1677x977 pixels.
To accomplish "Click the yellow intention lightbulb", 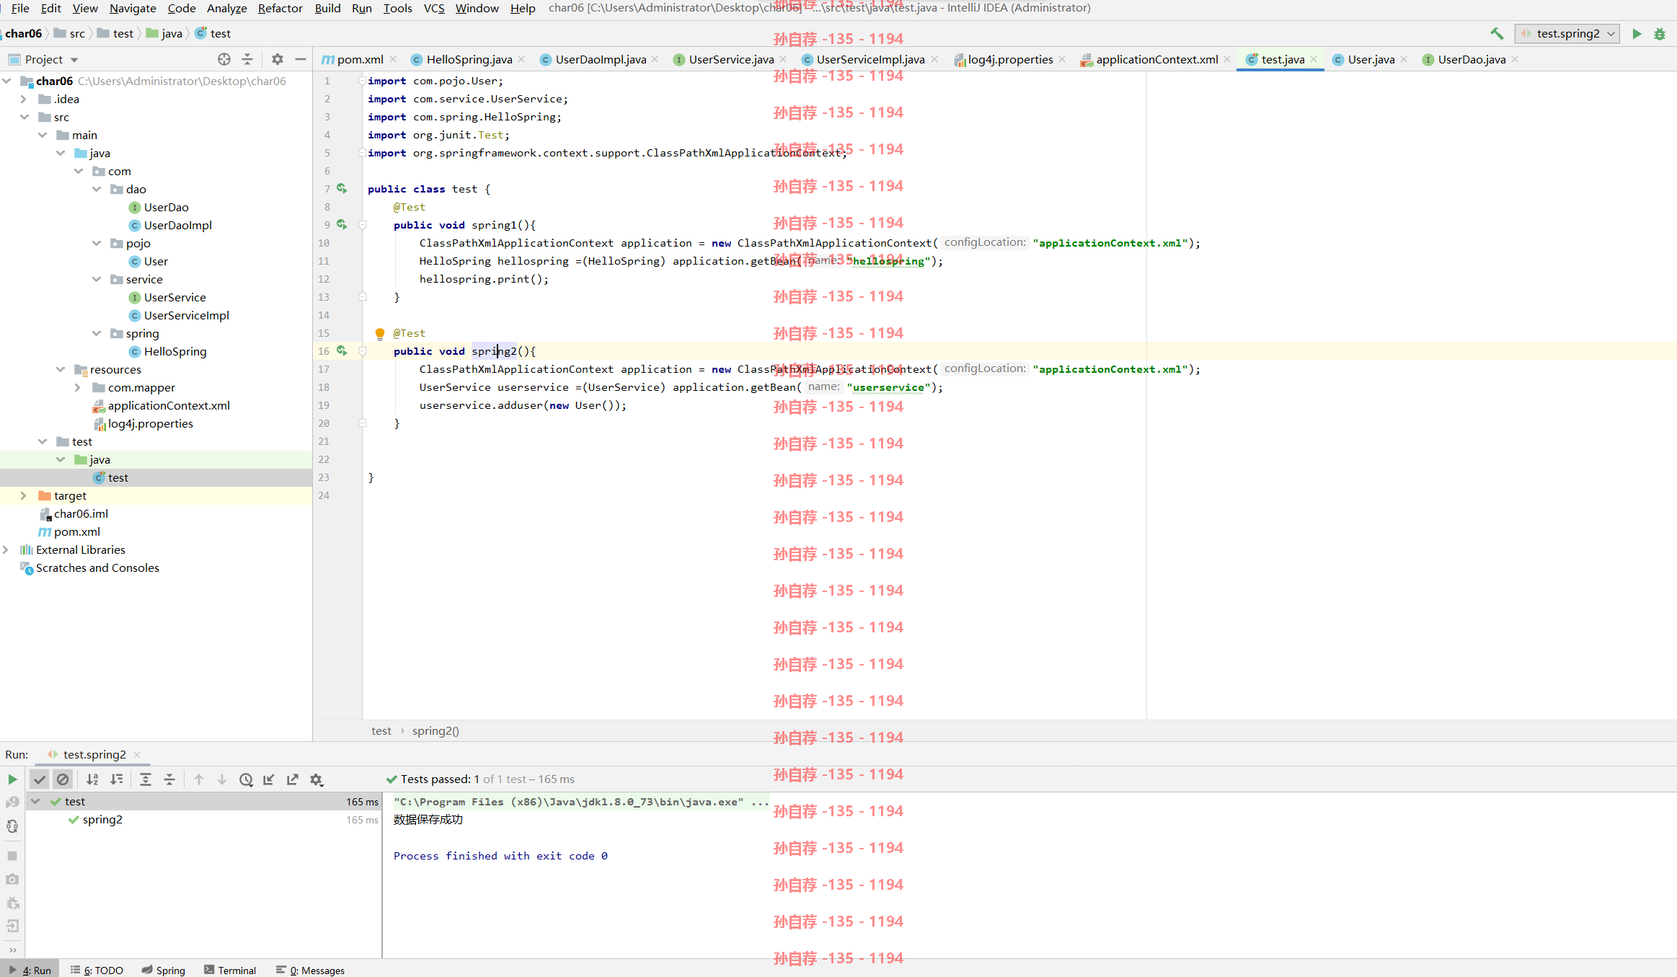I will (380, 333).
